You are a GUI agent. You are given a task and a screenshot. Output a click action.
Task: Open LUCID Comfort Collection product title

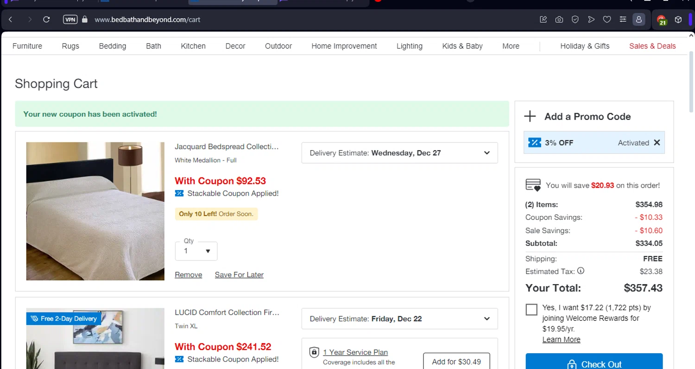pos(227,312)
